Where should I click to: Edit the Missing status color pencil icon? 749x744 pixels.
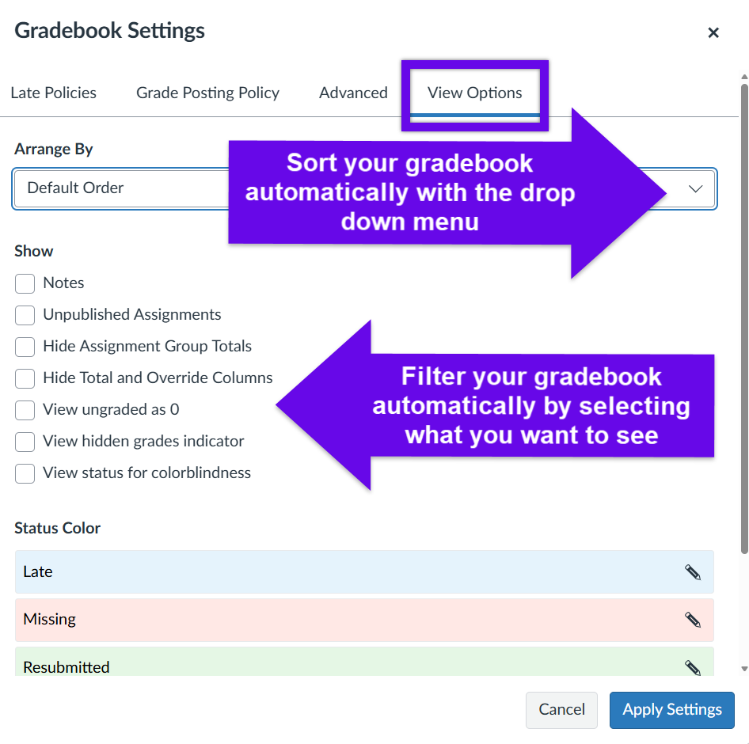point(693,619)
